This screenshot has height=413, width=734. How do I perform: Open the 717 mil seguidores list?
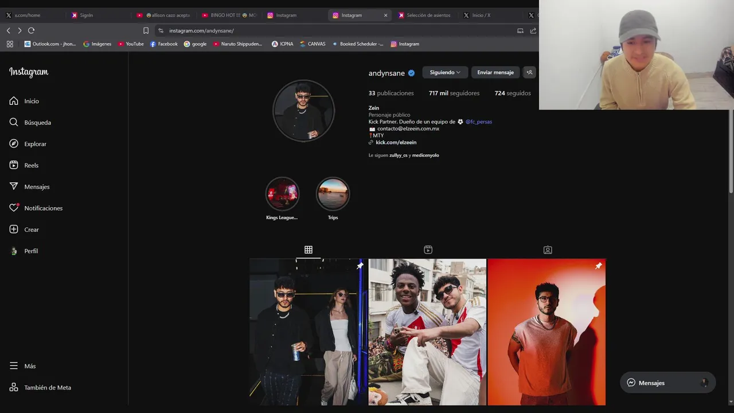click(454, 93)
